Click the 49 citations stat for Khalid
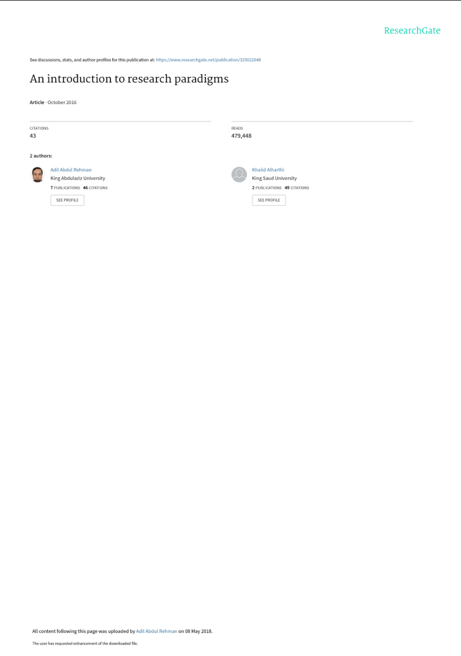 (x=297, y=188)
